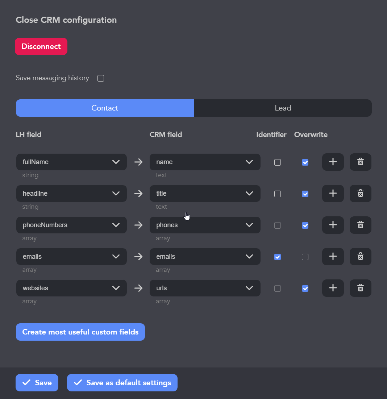The width and height of the screenshot is (387, 399).
Task: Select the Contact tab
Action: click(x=105, y=108)
